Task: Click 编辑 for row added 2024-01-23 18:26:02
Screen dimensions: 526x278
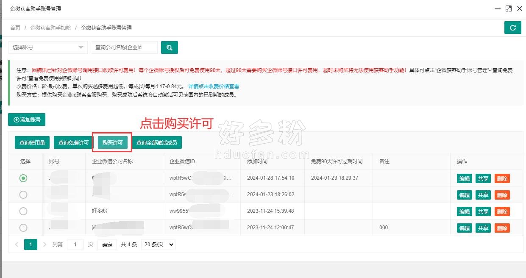Action: [465, 195]
